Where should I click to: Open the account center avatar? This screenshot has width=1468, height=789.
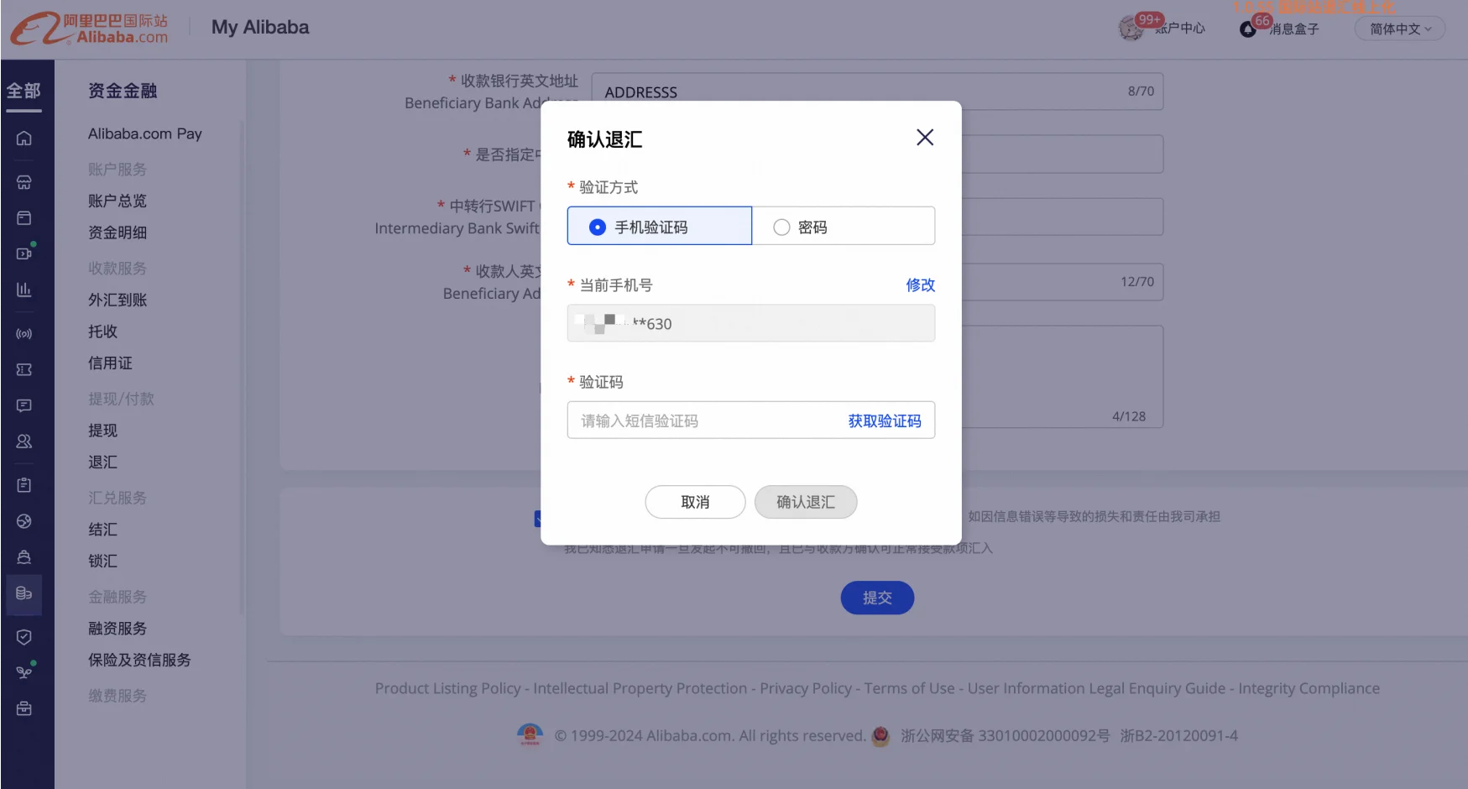1131,29
